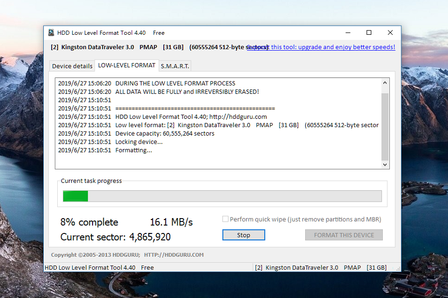Click the current task progress bar
The image size is (448, 298).
coord(223,196)
